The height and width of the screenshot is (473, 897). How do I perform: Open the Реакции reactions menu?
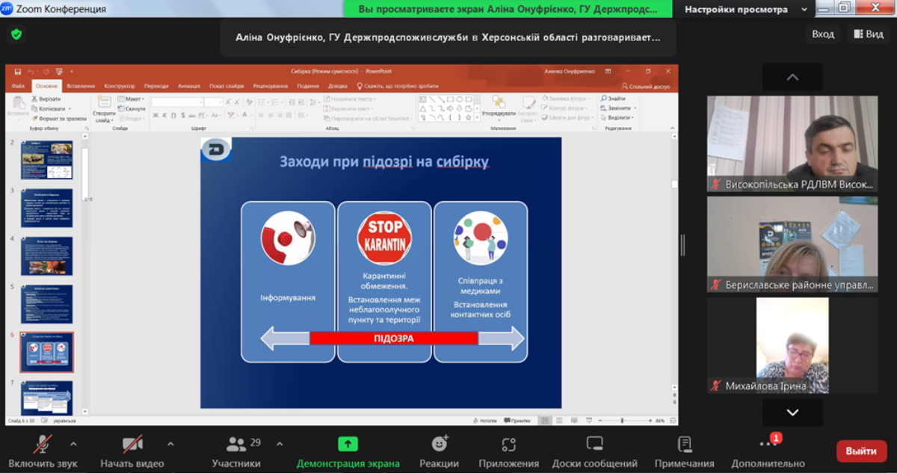click(x=440, y=444)
